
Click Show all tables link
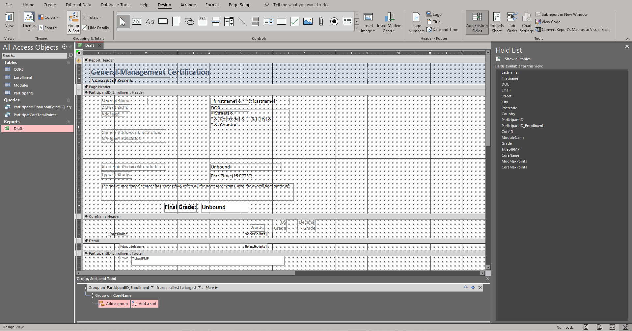517,59
